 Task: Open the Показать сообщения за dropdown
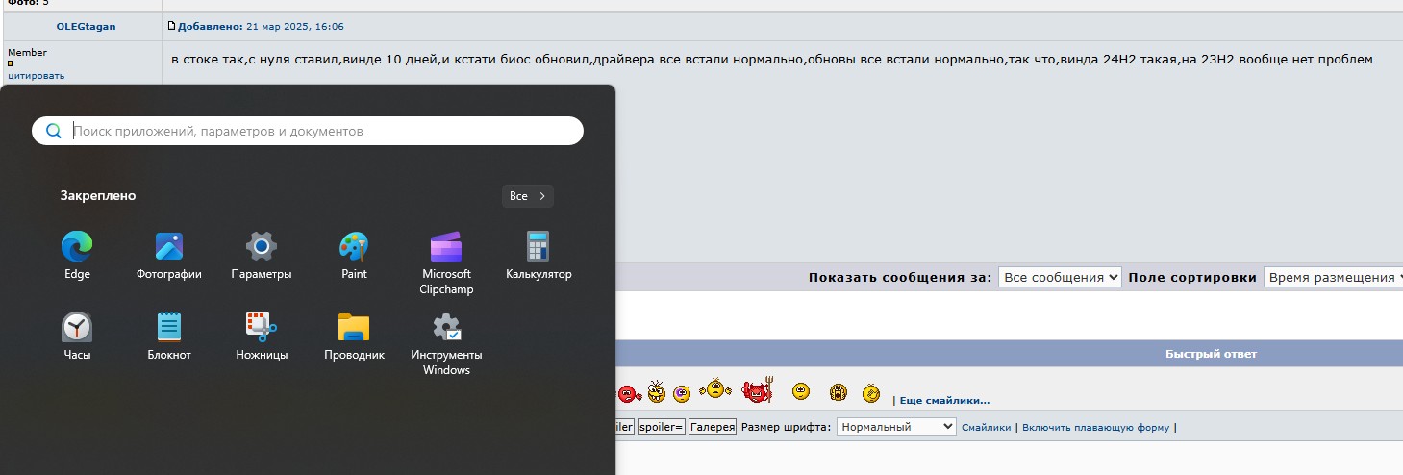pos(1060,277)
